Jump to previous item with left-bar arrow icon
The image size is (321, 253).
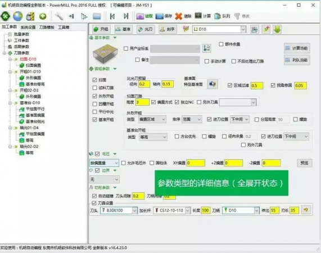click(112, 16)
